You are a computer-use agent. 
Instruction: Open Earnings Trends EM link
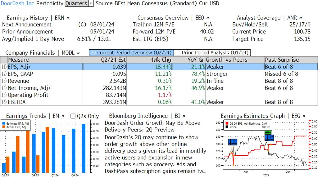tap(35, 116)
